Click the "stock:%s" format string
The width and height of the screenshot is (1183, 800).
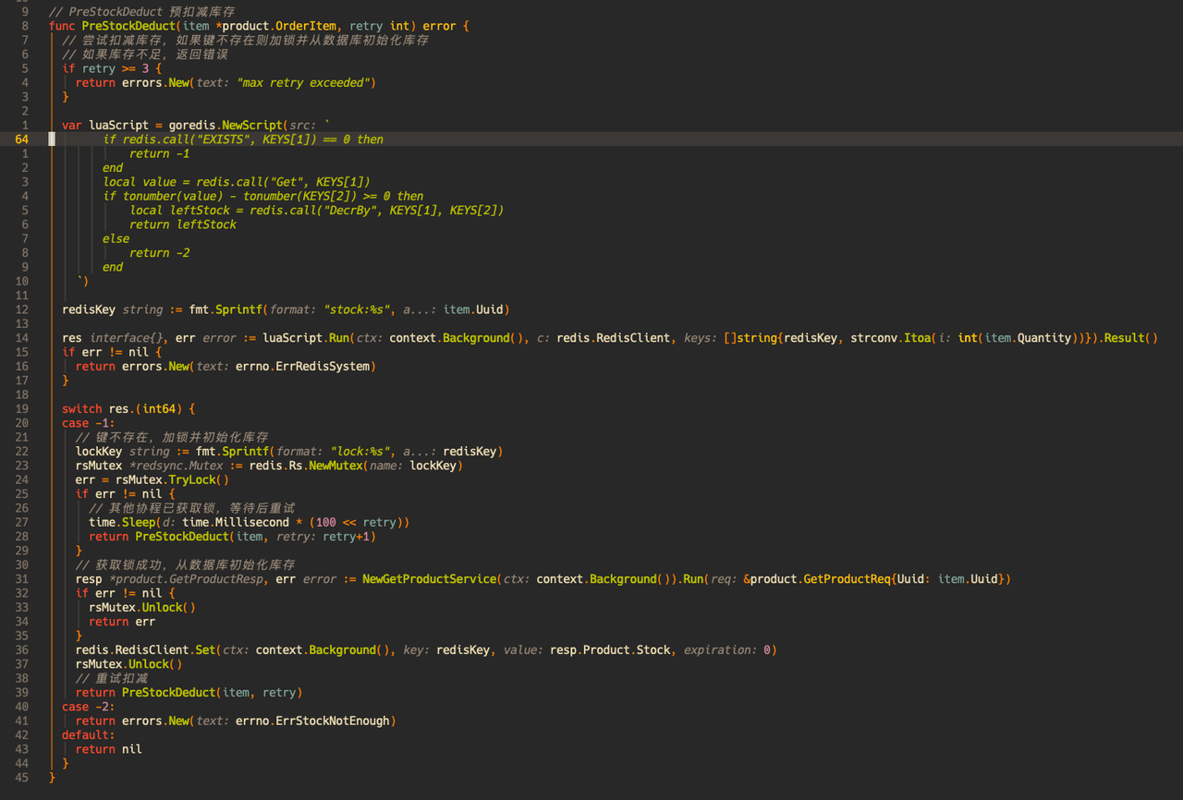360,309
